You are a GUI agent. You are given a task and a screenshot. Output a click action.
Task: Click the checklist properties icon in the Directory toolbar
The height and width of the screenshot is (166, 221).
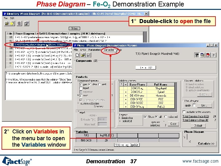(26, 23)
